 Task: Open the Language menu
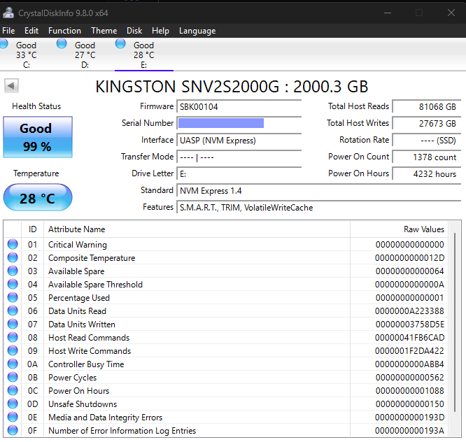197,31
